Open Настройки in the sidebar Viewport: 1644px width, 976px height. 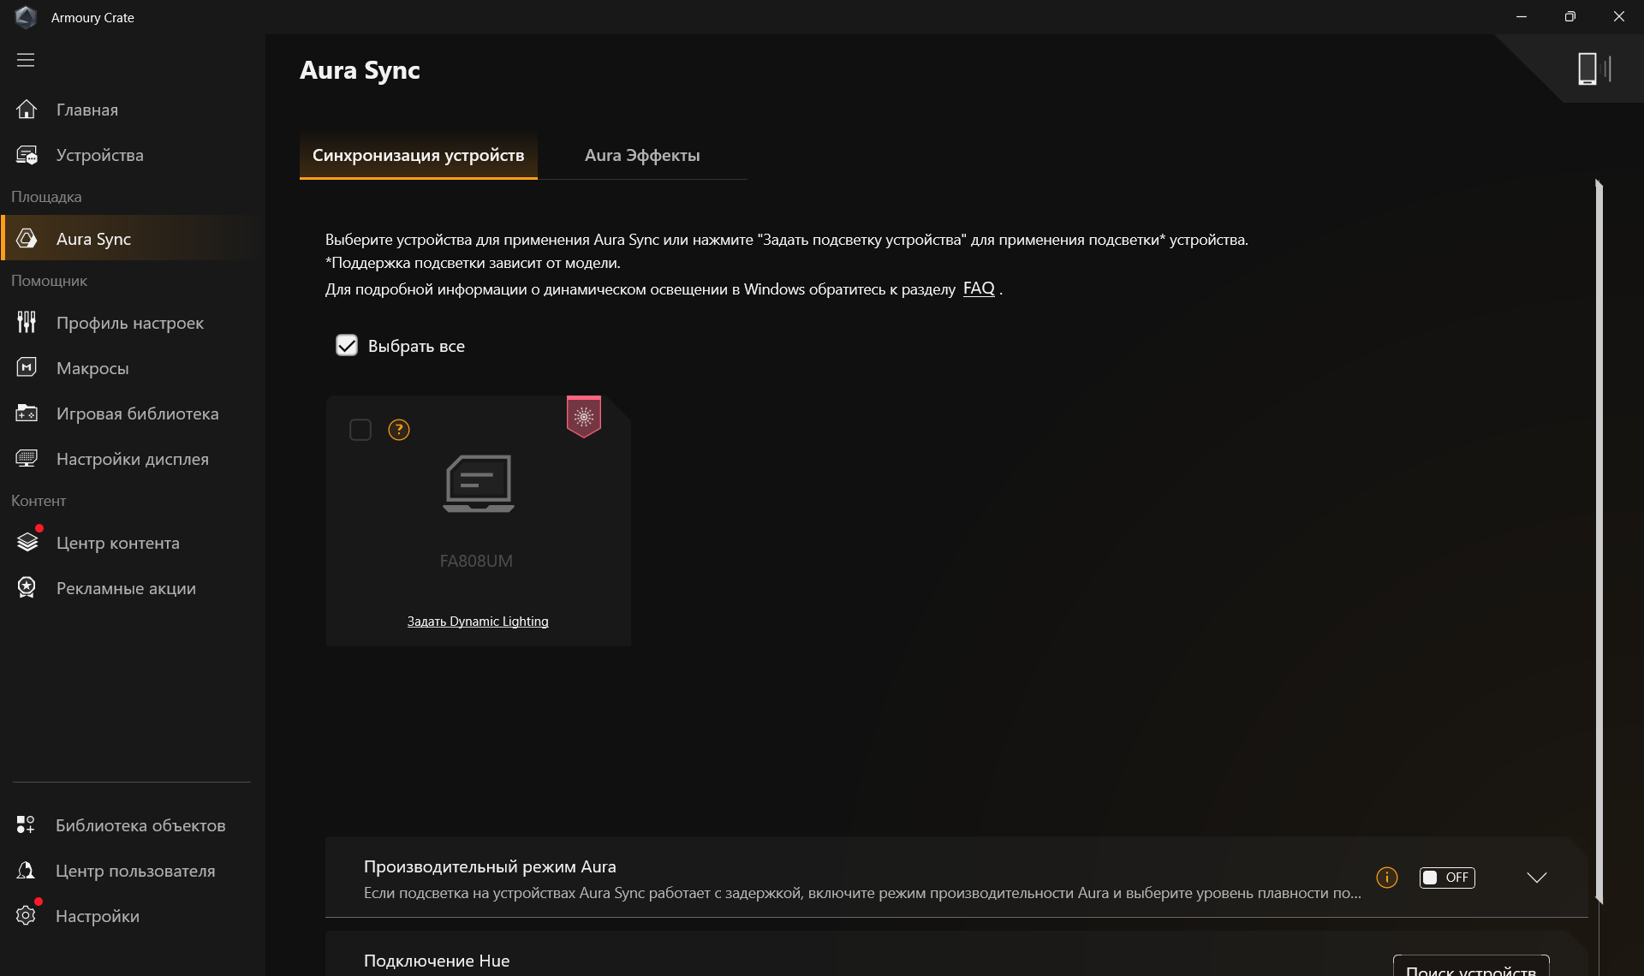pos(97,916)
